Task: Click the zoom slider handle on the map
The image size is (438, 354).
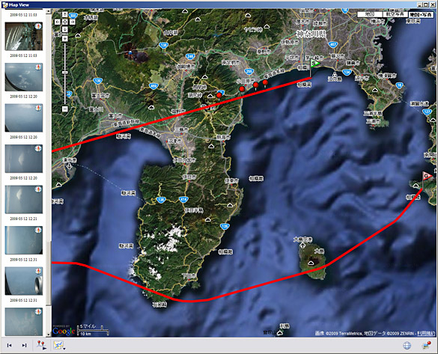Action: 65,73
